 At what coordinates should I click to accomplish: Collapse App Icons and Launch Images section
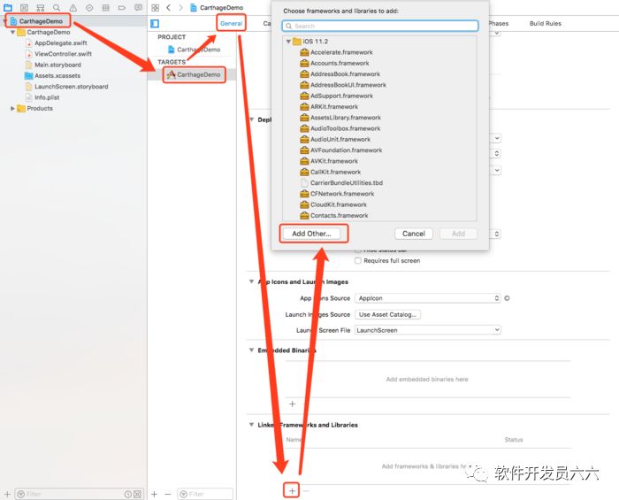click(x=251, y=281)
